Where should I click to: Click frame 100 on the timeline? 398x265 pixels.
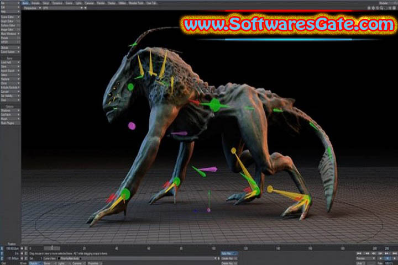213,248
